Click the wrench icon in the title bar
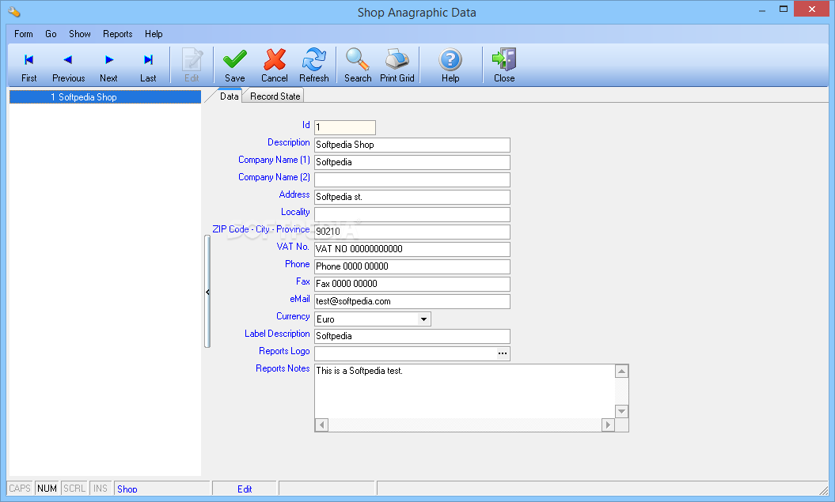This screenshot has width=835, height=502. point(14,12)
